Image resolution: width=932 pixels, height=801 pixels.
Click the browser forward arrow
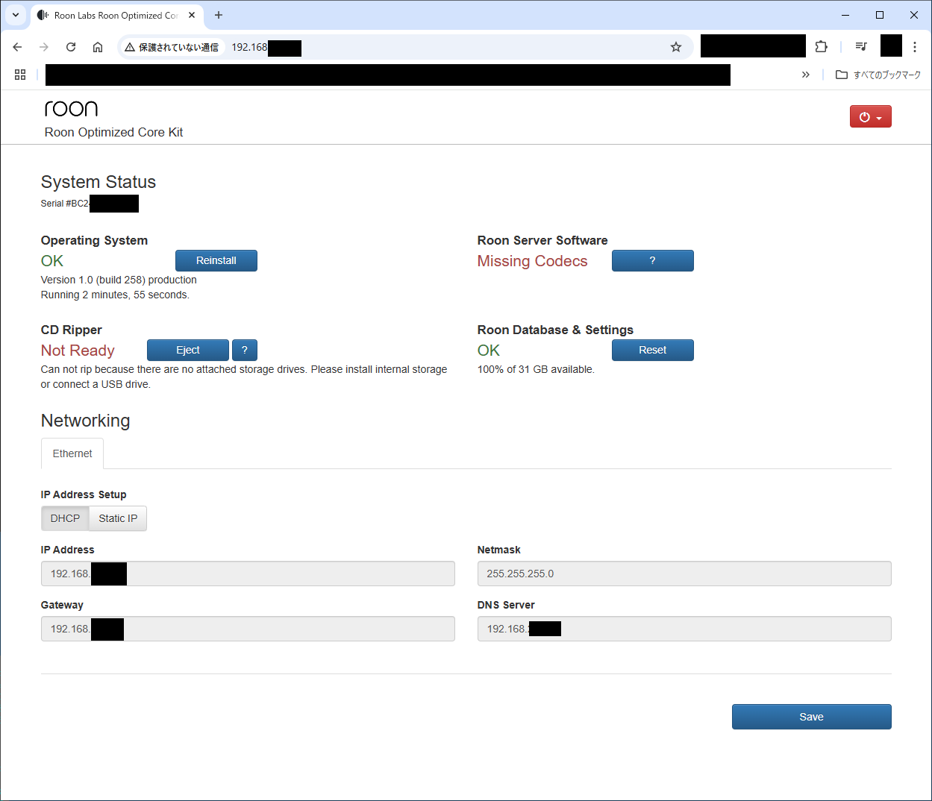pos(44,47)
